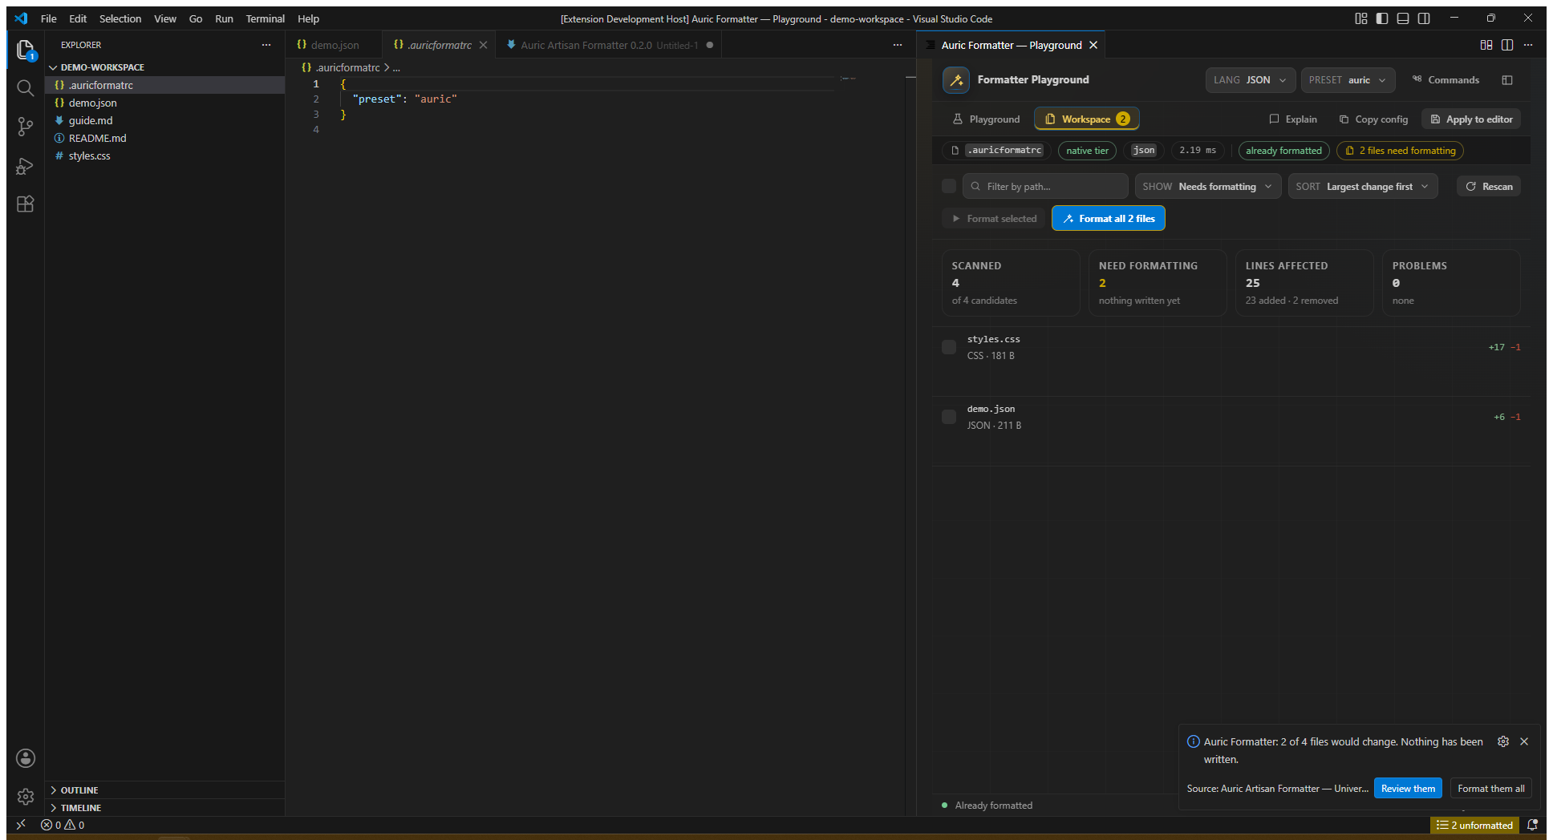This screenshot has width=1553, height=840.
Task: Open styles.css in the Explorer
Action: [164, 155]
